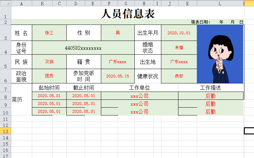
Task: Select ID number cell 440582xxxxxxxx
Action: coord(83,48)
